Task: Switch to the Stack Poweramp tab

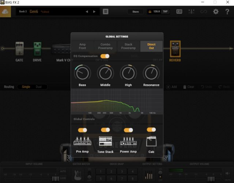Action: [128, 46]
